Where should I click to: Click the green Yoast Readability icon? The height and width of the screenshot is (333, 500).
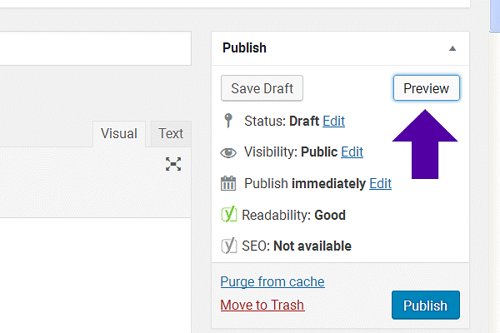coord(228,215)
